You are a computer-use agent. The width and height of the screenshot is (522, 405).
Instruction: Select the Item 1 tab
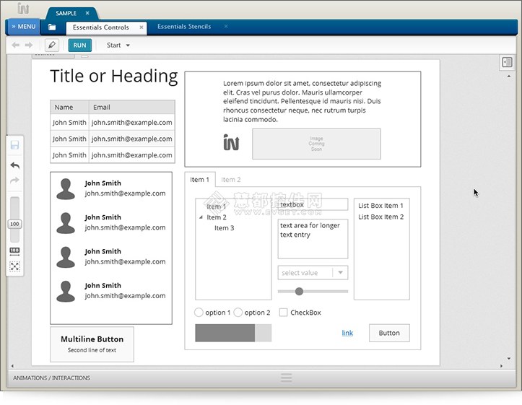[x=200, y=180]
